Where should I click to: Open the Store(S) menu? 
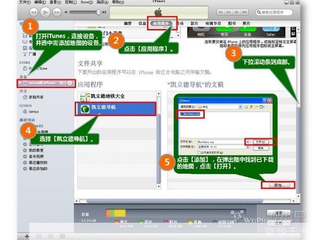coord(86,2)
